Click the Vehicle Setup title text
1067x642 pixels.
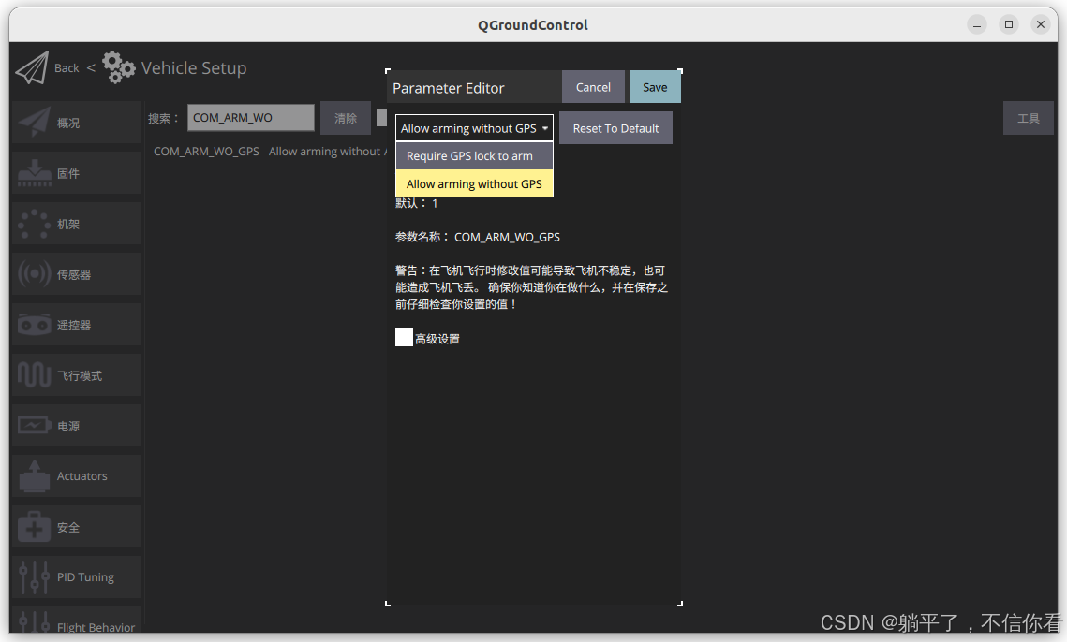(194, 68)
